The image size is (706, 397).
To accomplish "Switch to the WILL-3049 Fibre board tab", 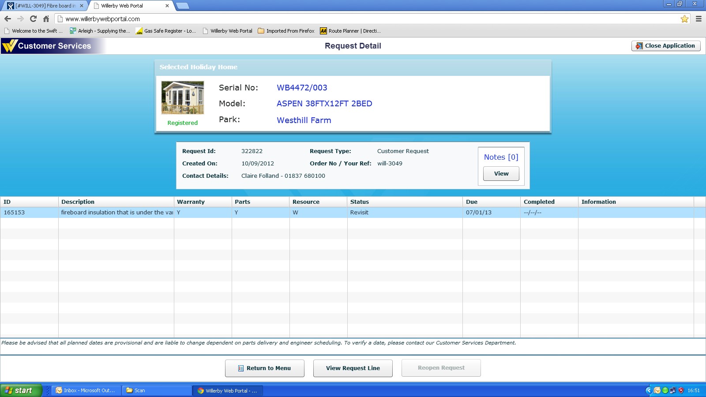I will coord(44,6).
